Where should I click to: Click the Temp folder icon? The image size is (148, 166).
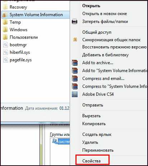coord(5,22)
